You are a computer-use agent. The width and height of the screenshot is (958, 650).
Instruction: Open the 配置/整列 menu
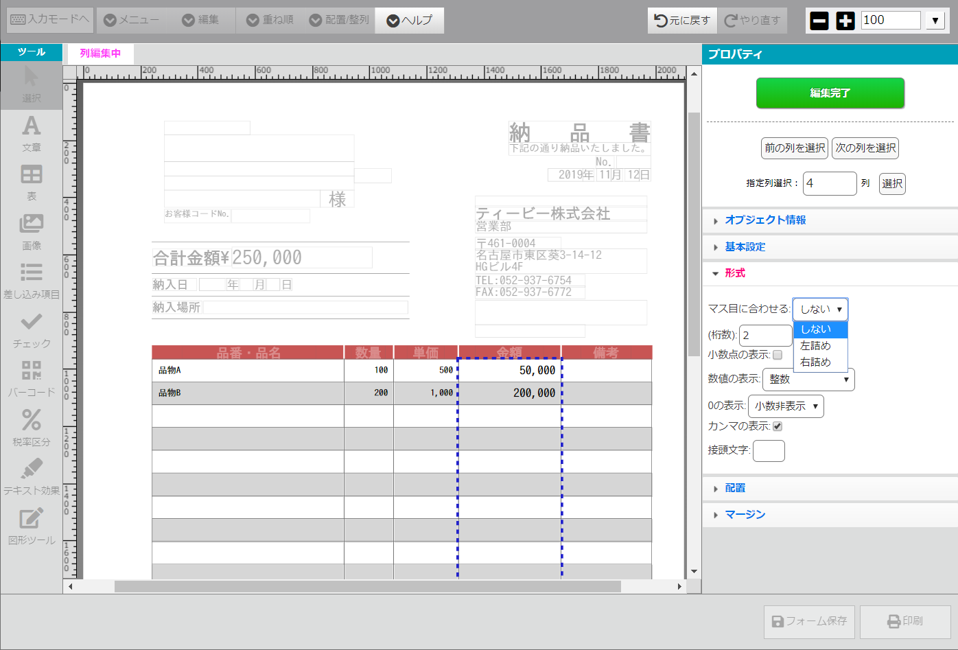click(340, 21)
